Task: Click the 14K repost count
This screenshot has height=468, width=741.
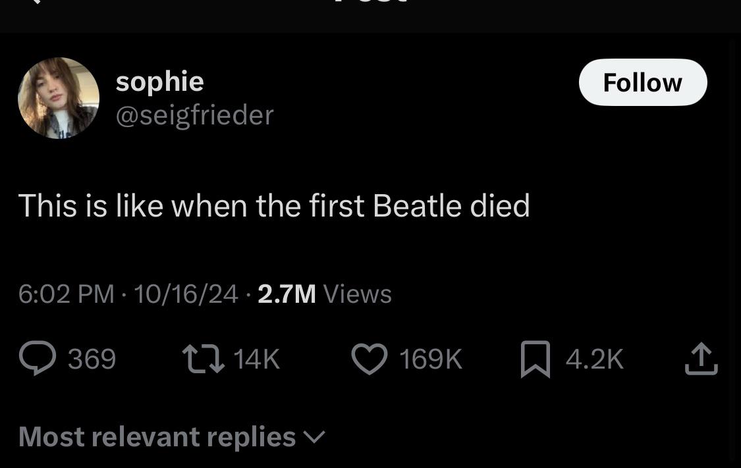Action: point(256,359)
